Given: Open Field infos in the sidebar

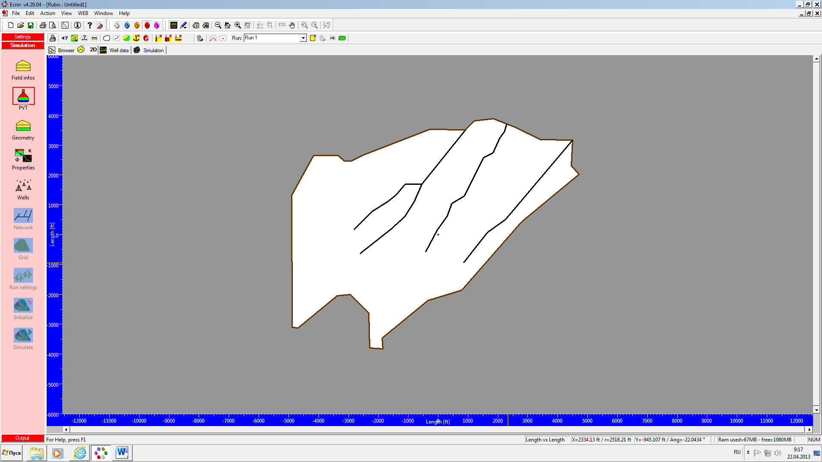Looking at the screenshot, I should (x=23, y=70).
